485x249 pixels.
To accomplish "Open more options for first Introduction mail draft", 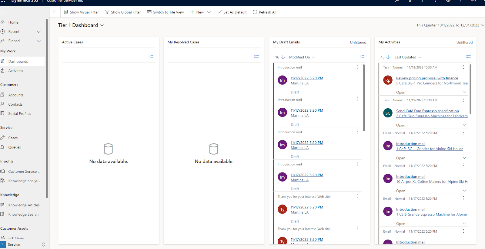I will (x=357, y=67).
